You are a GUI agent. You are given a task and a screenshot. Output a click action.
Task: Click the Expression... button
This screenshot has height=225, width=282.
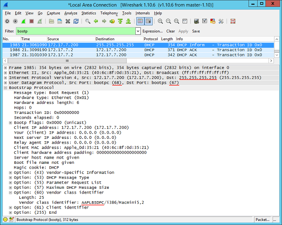(x=153, y=31)
